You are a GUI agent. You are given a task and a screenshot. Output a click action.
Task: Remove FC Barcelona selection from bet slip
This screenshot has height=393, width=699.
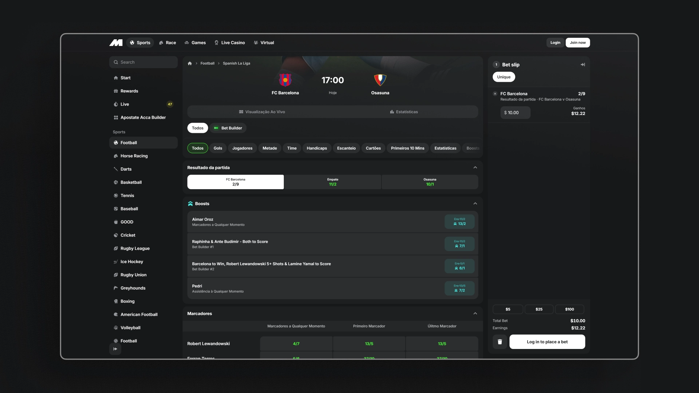(x=495, y=94)
